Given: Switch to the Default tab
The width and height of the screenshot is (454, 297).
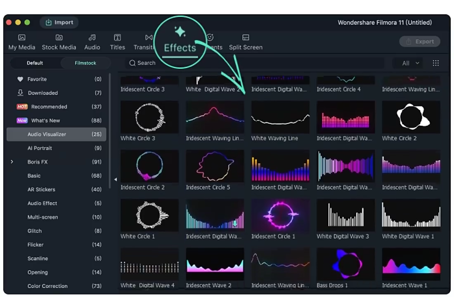Looking at the screenshot, I should 35,63.
